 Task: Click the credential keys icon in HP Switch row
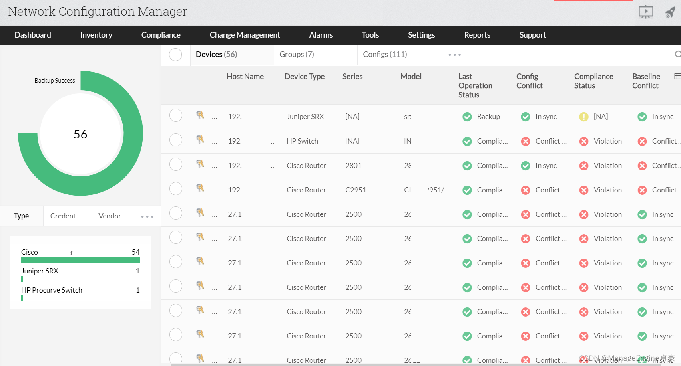click(x=200, y=140)
